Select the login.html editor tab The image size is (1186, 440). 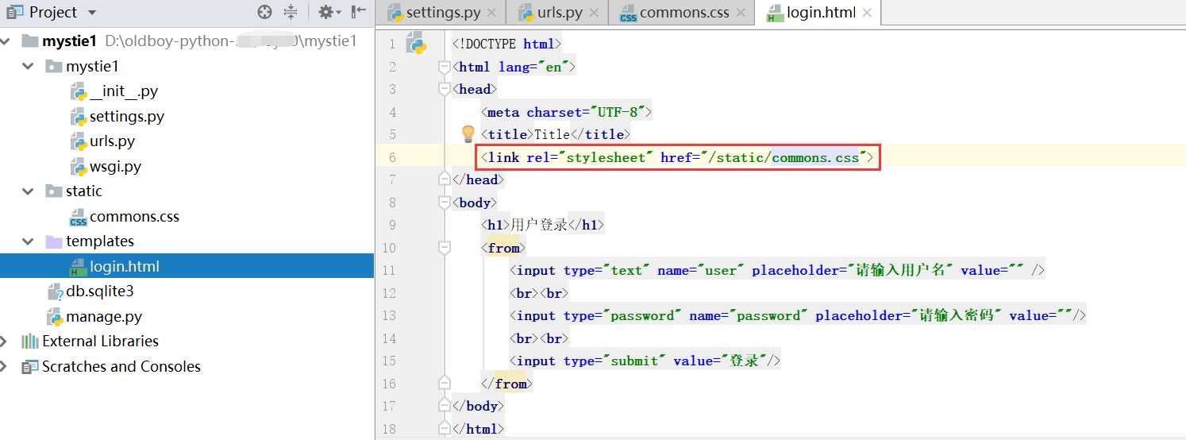[818, 13]
